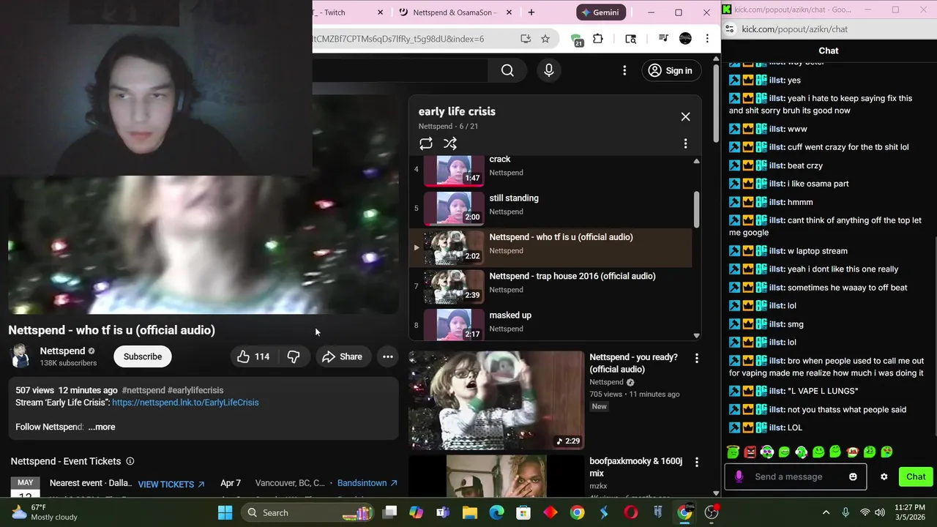Toggle playlist loop for early life crisis
Screen dimensions: 937x527
426,143
